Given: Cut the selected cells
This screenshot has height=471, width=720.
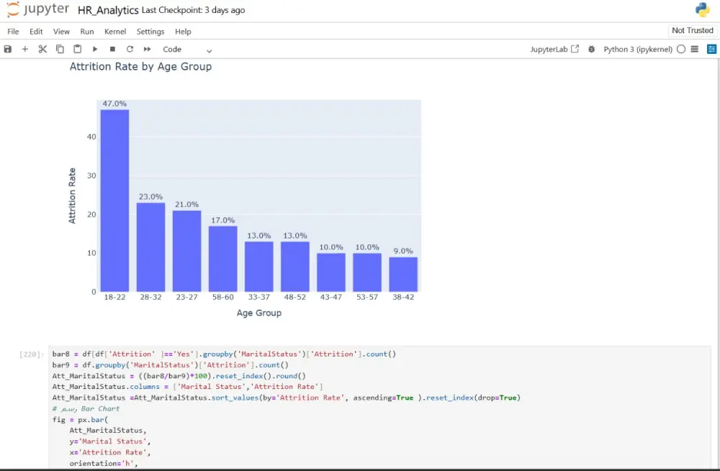Looking at the screenshot, I should 41,49.
